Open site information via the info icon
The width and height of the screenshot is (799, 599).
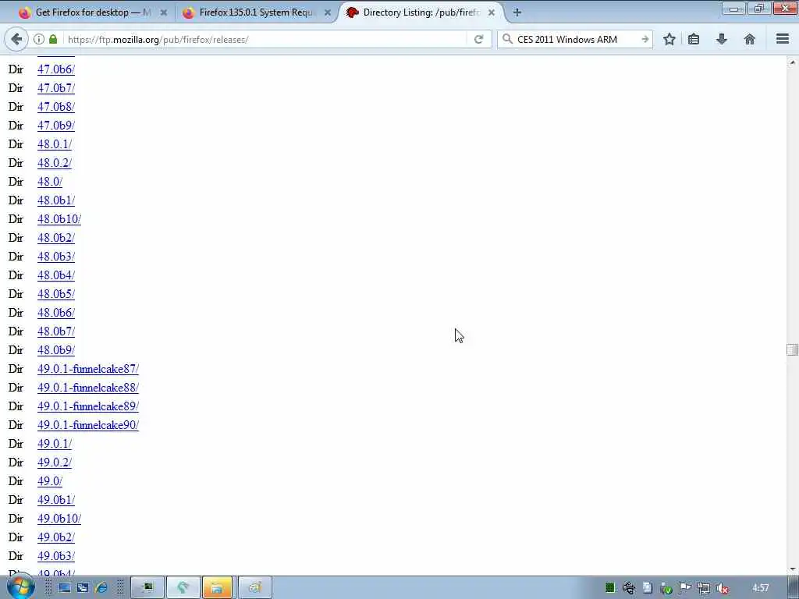pos(39,39)
